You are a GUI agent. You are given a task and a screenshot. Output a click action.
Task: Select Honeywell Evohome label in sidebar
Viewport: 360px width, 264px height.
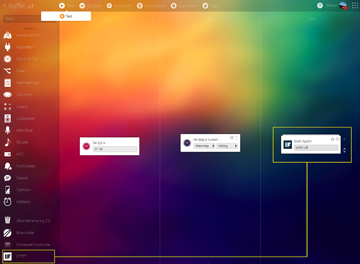pyautogui.click(x=33, y=244)
